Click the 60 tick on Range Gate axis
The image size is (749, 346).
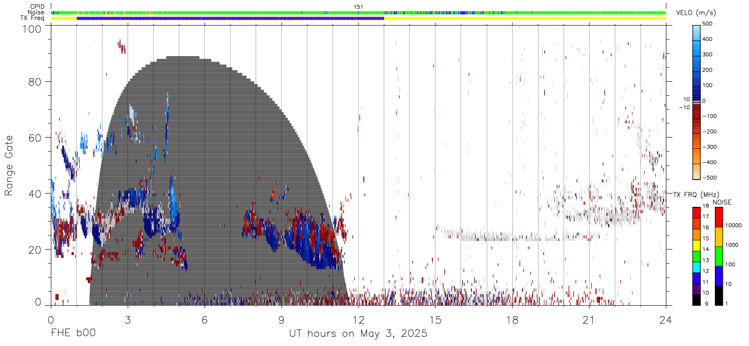35,139
